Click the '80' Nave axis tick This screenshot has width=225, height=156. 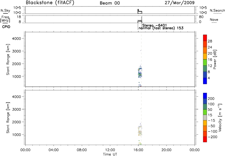[201, 17]
